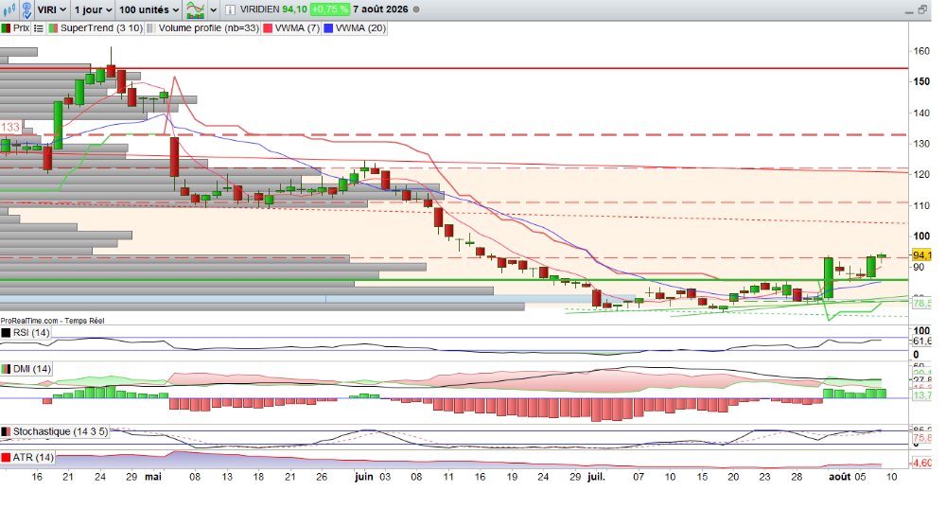
Task: Open the 1 jour timeframe dropdown
Action: [x=93, y=9]
